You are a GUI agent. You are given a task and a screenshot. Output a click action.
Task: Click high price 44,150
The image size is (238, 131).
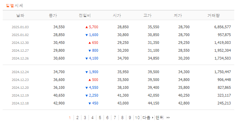tap(154, 103)
